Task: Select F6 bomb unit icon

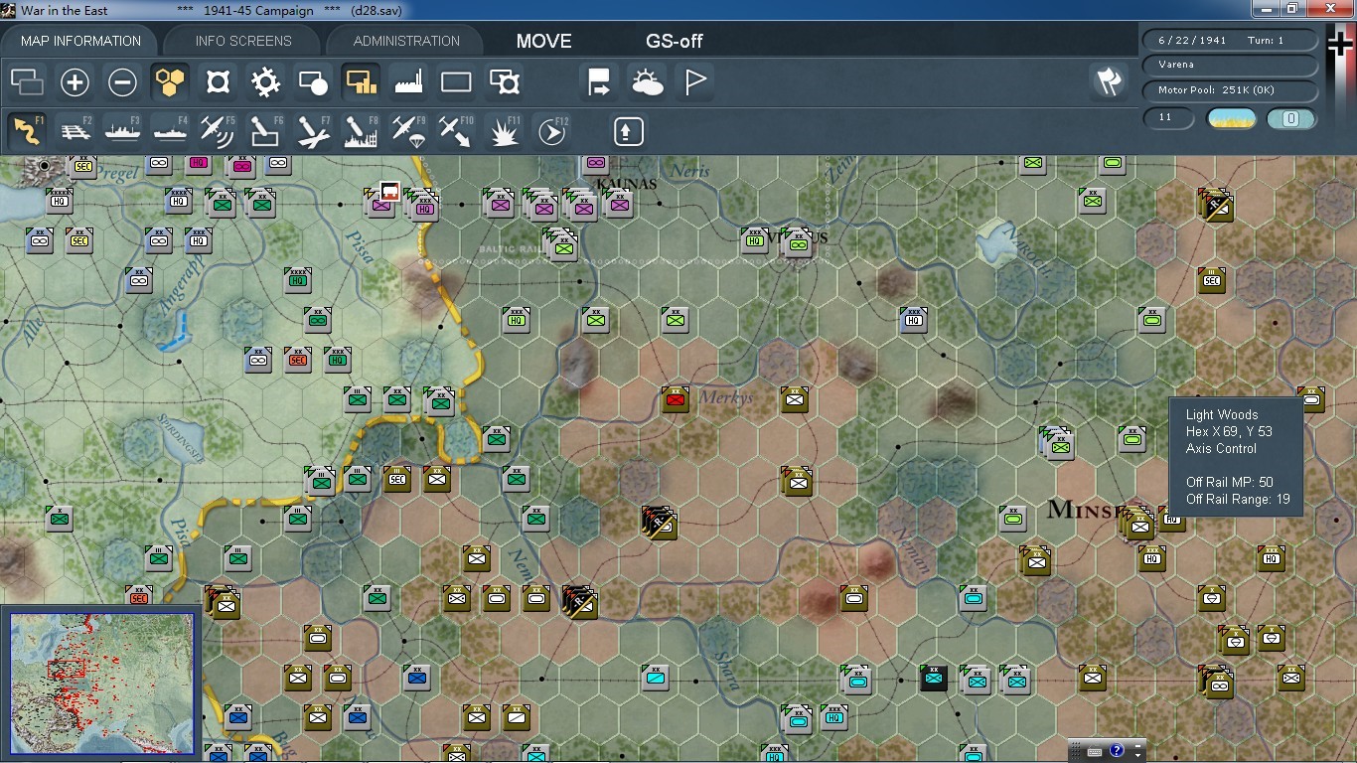Action: pos(265,131)
